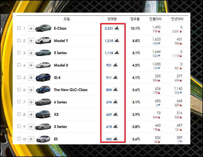203x157 pixels.
Task: Select the 5 Series row checkbox
Action: [19, 53]
